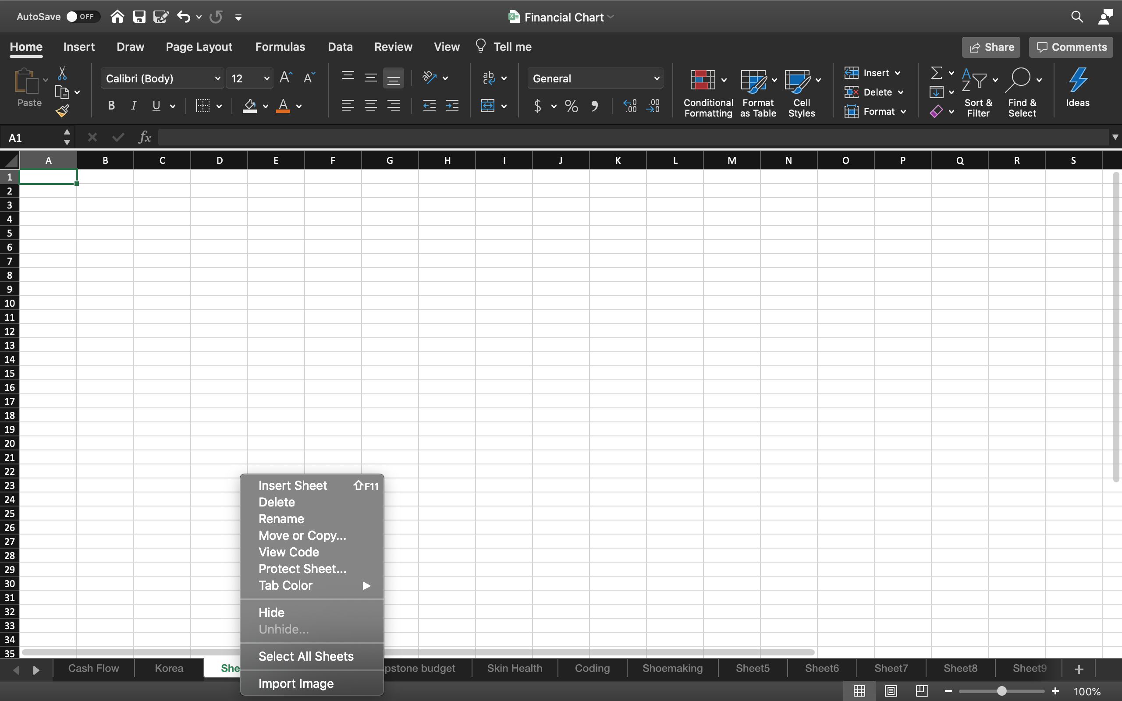Toggle Bold formatting

[x=111, y=106]
